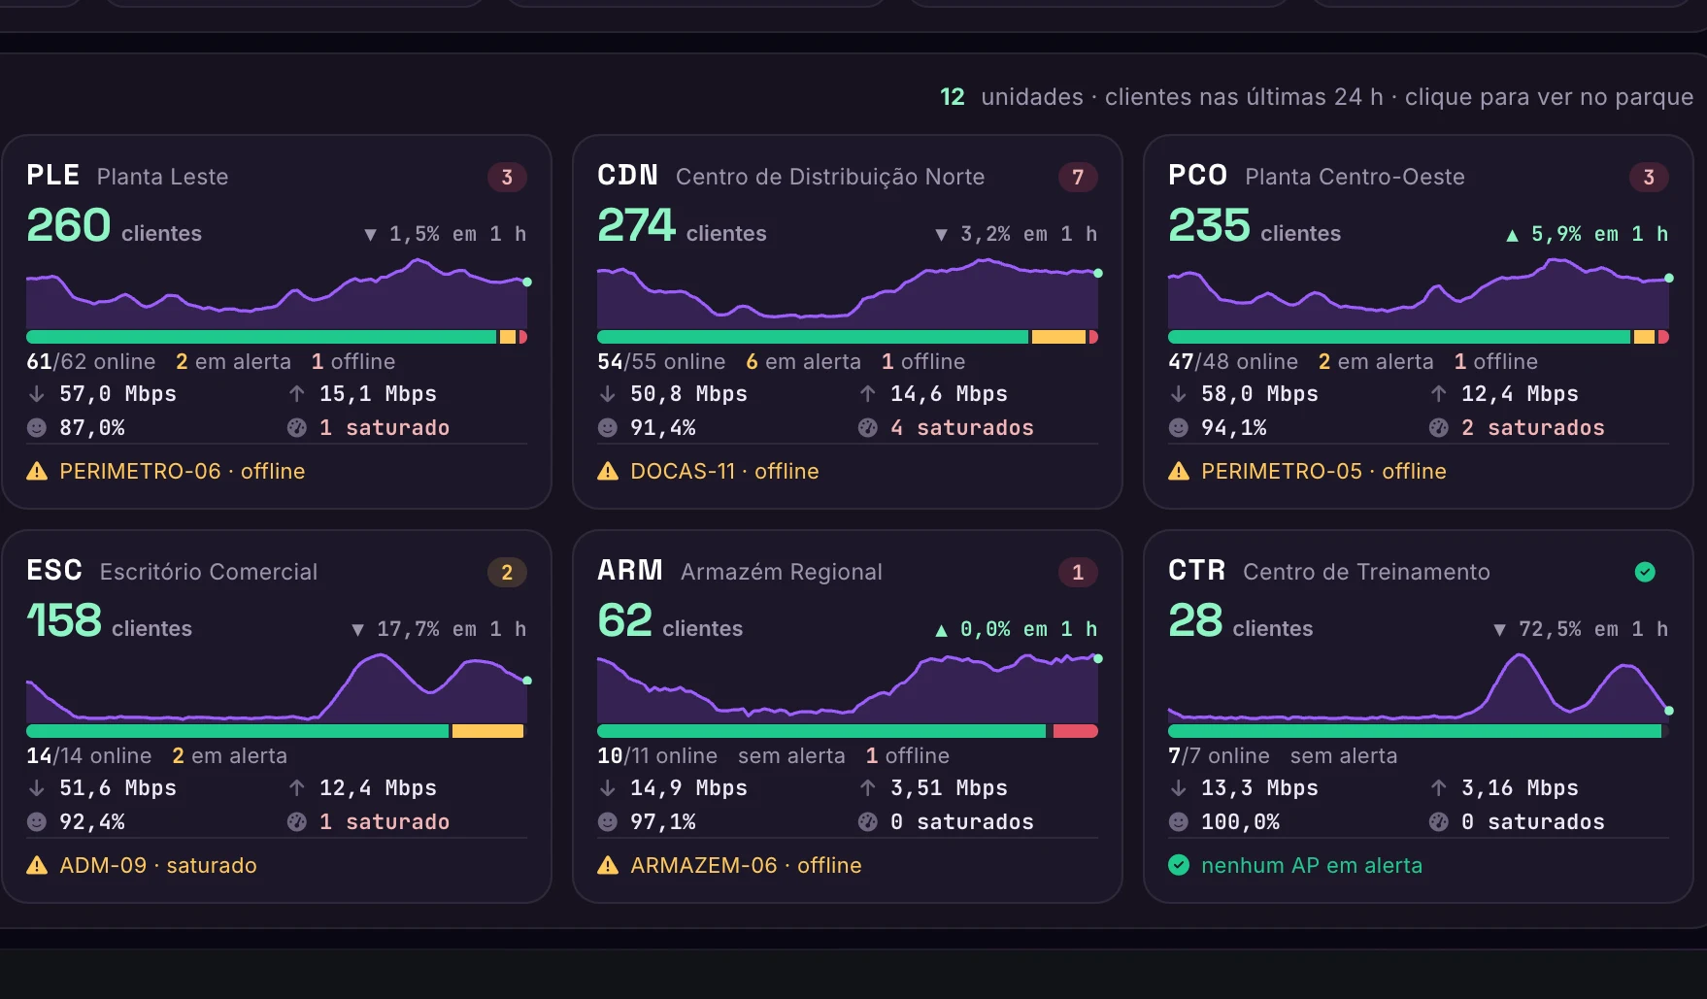Click the CDN online status bar
The width and height of the screenshot is (1707, 999).
point(848,337)
